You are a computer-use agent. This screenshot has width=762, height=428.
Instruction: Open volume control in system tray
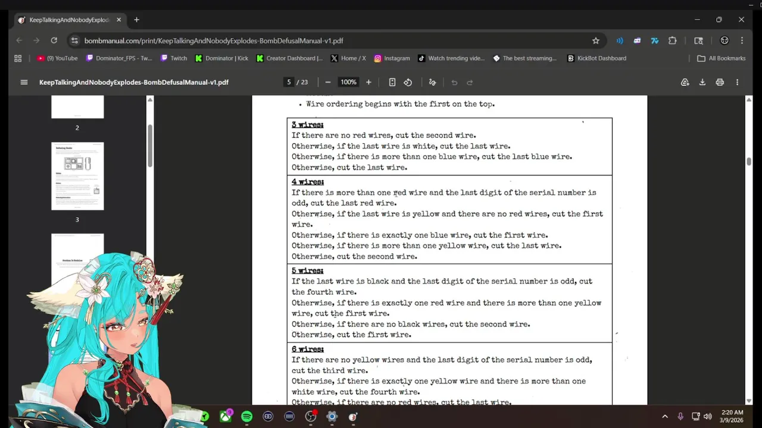pos(707,417)
